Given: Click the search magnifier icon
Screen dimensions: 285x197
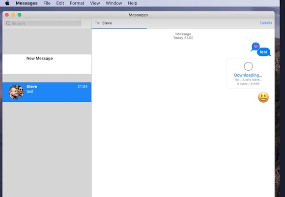Looking at the screenshot, I should click(x=8, y=23).
